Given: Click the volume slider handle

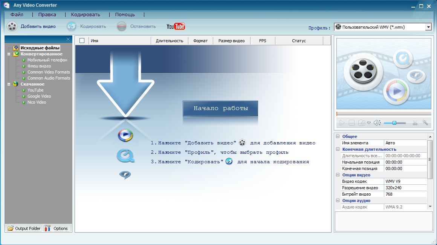Looking at the screenshot, I should [x=394, y=123].
